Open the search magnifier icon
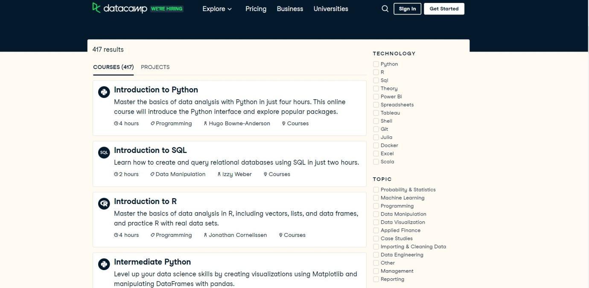The width and height of the screenshot is (589, 288). tap(385, 9)
